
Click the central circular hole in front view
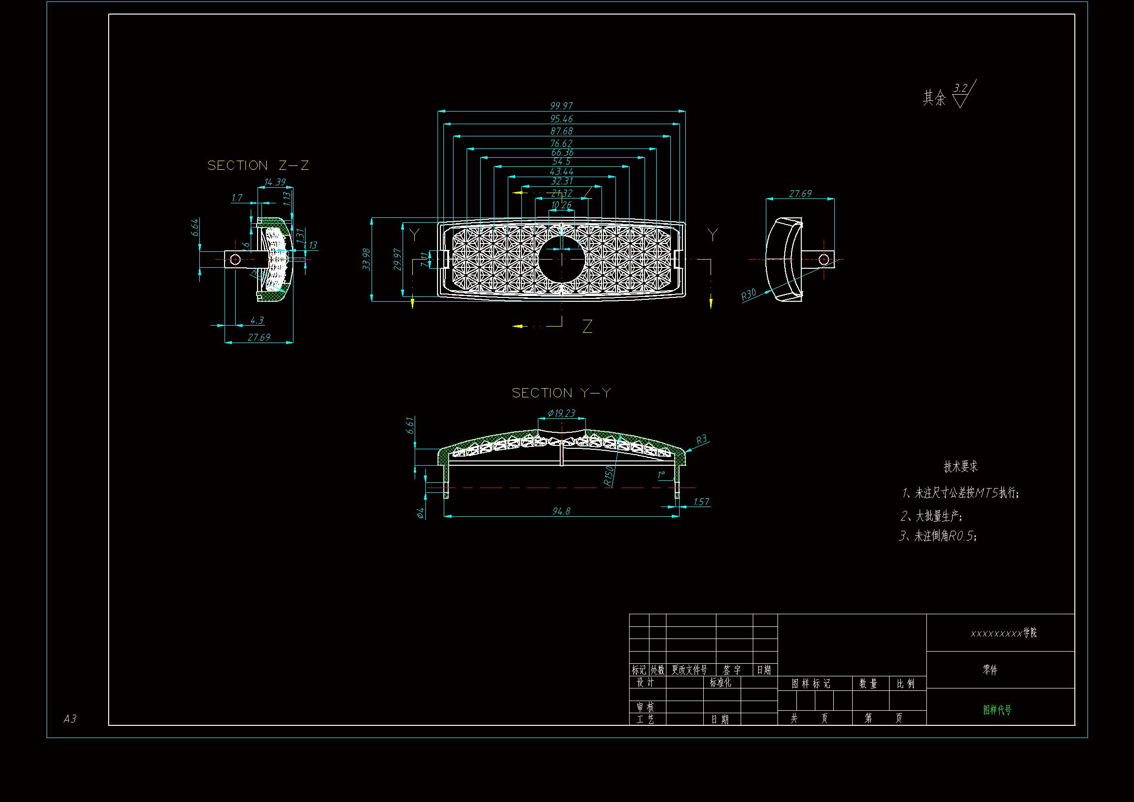561,259
